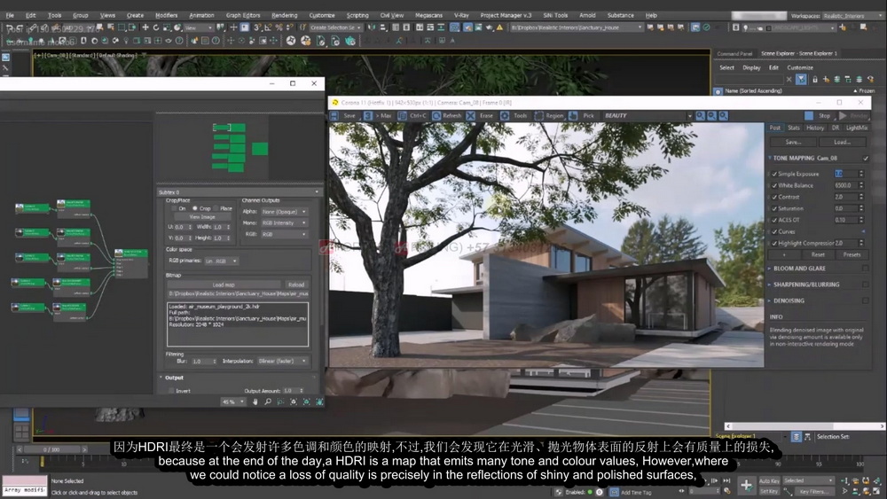Click the Erase icon in Corona VFB
The height and width of the screenshot is (499, 887).
tap(471, 116)
